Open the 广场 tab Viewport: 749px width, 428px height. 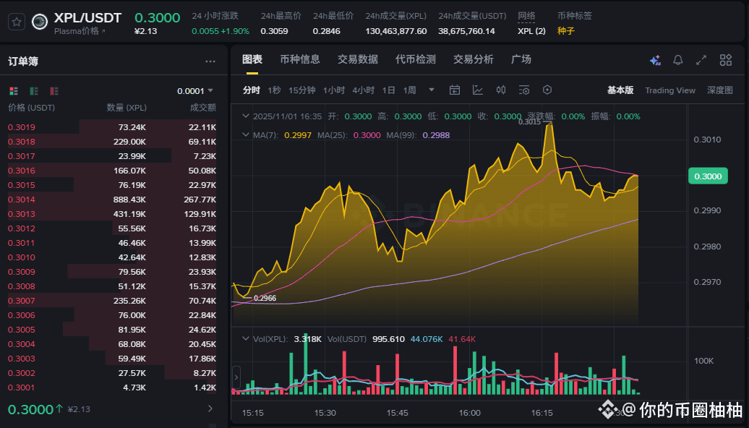(x=521, y=59)
